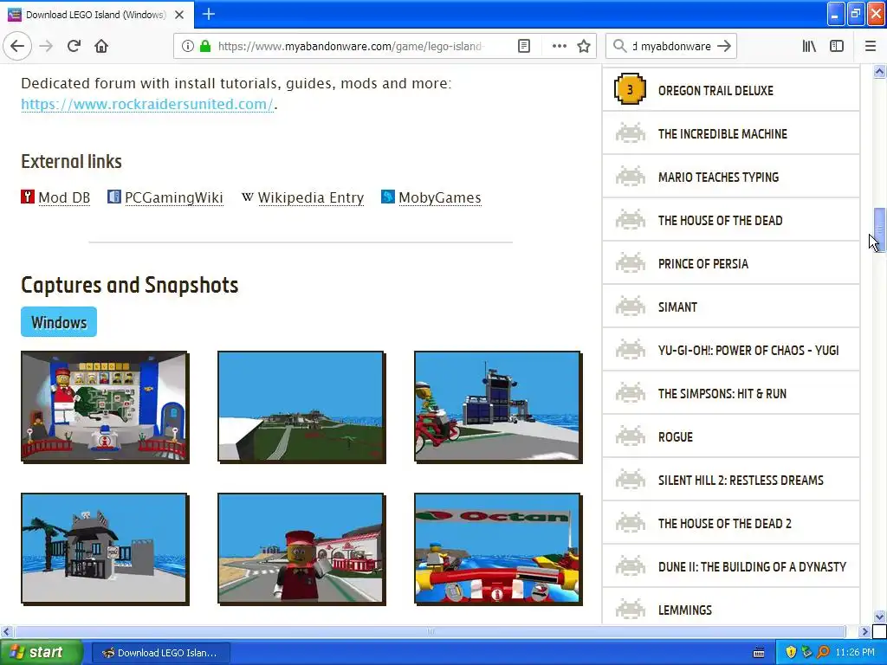887x665 pixels.
Task: Open the MobyGames external link
Action: pos(439,197)
